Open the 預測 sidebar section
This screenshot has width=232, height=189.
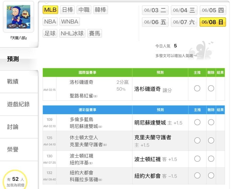(x=19, y=59)
